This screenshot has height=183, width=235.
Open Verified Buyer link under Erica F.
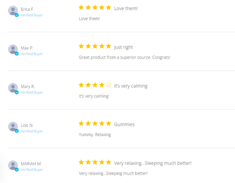32,15
